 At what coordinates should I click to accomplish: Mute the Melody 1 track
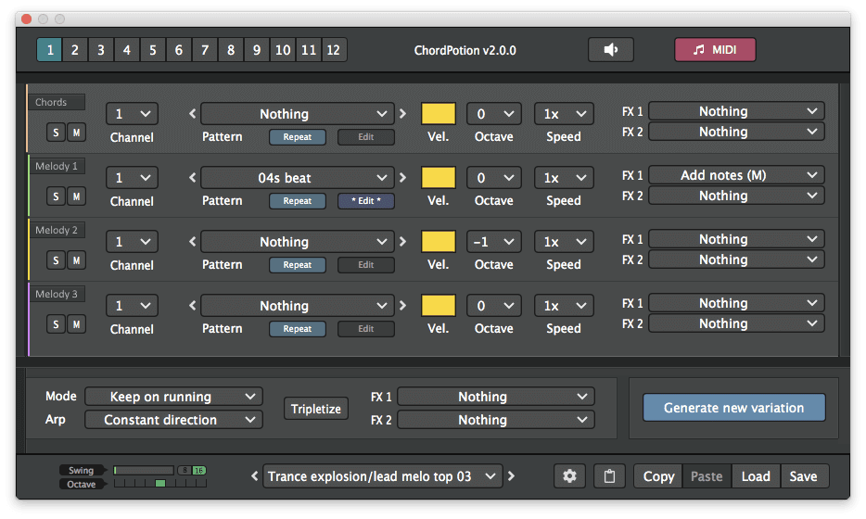pos(76,196)
